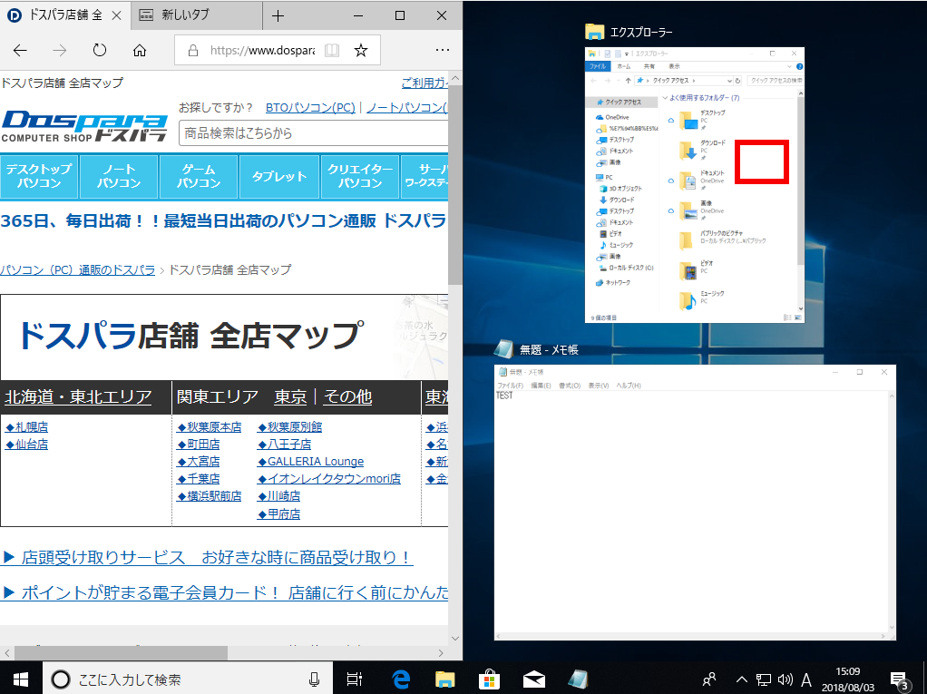Select the エクスプローラー window thumbnail

[695, 185]
